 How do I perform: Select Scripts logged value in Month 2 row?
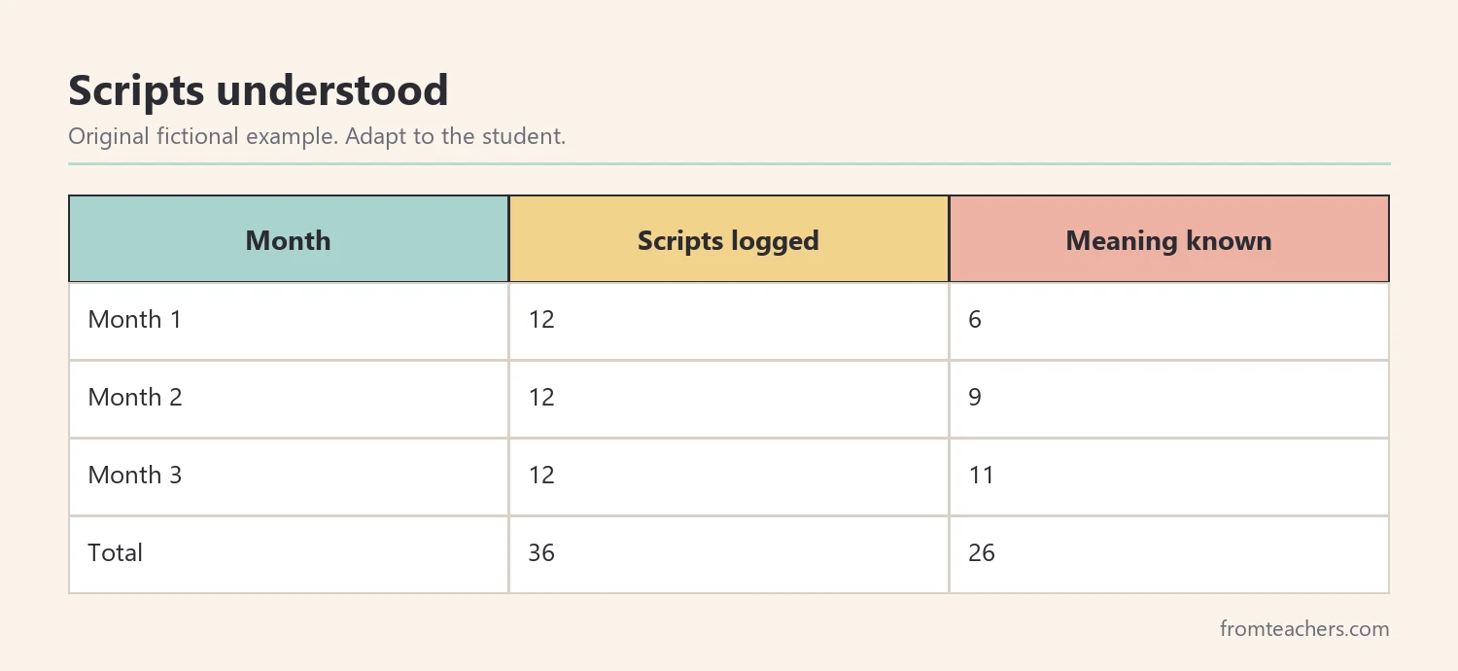coord(541,398)
